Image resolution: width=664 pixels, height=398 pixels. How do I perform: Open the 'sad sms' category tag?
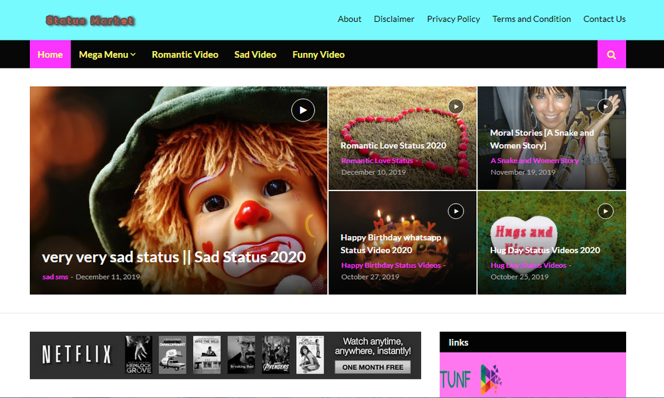click(56, 277)
